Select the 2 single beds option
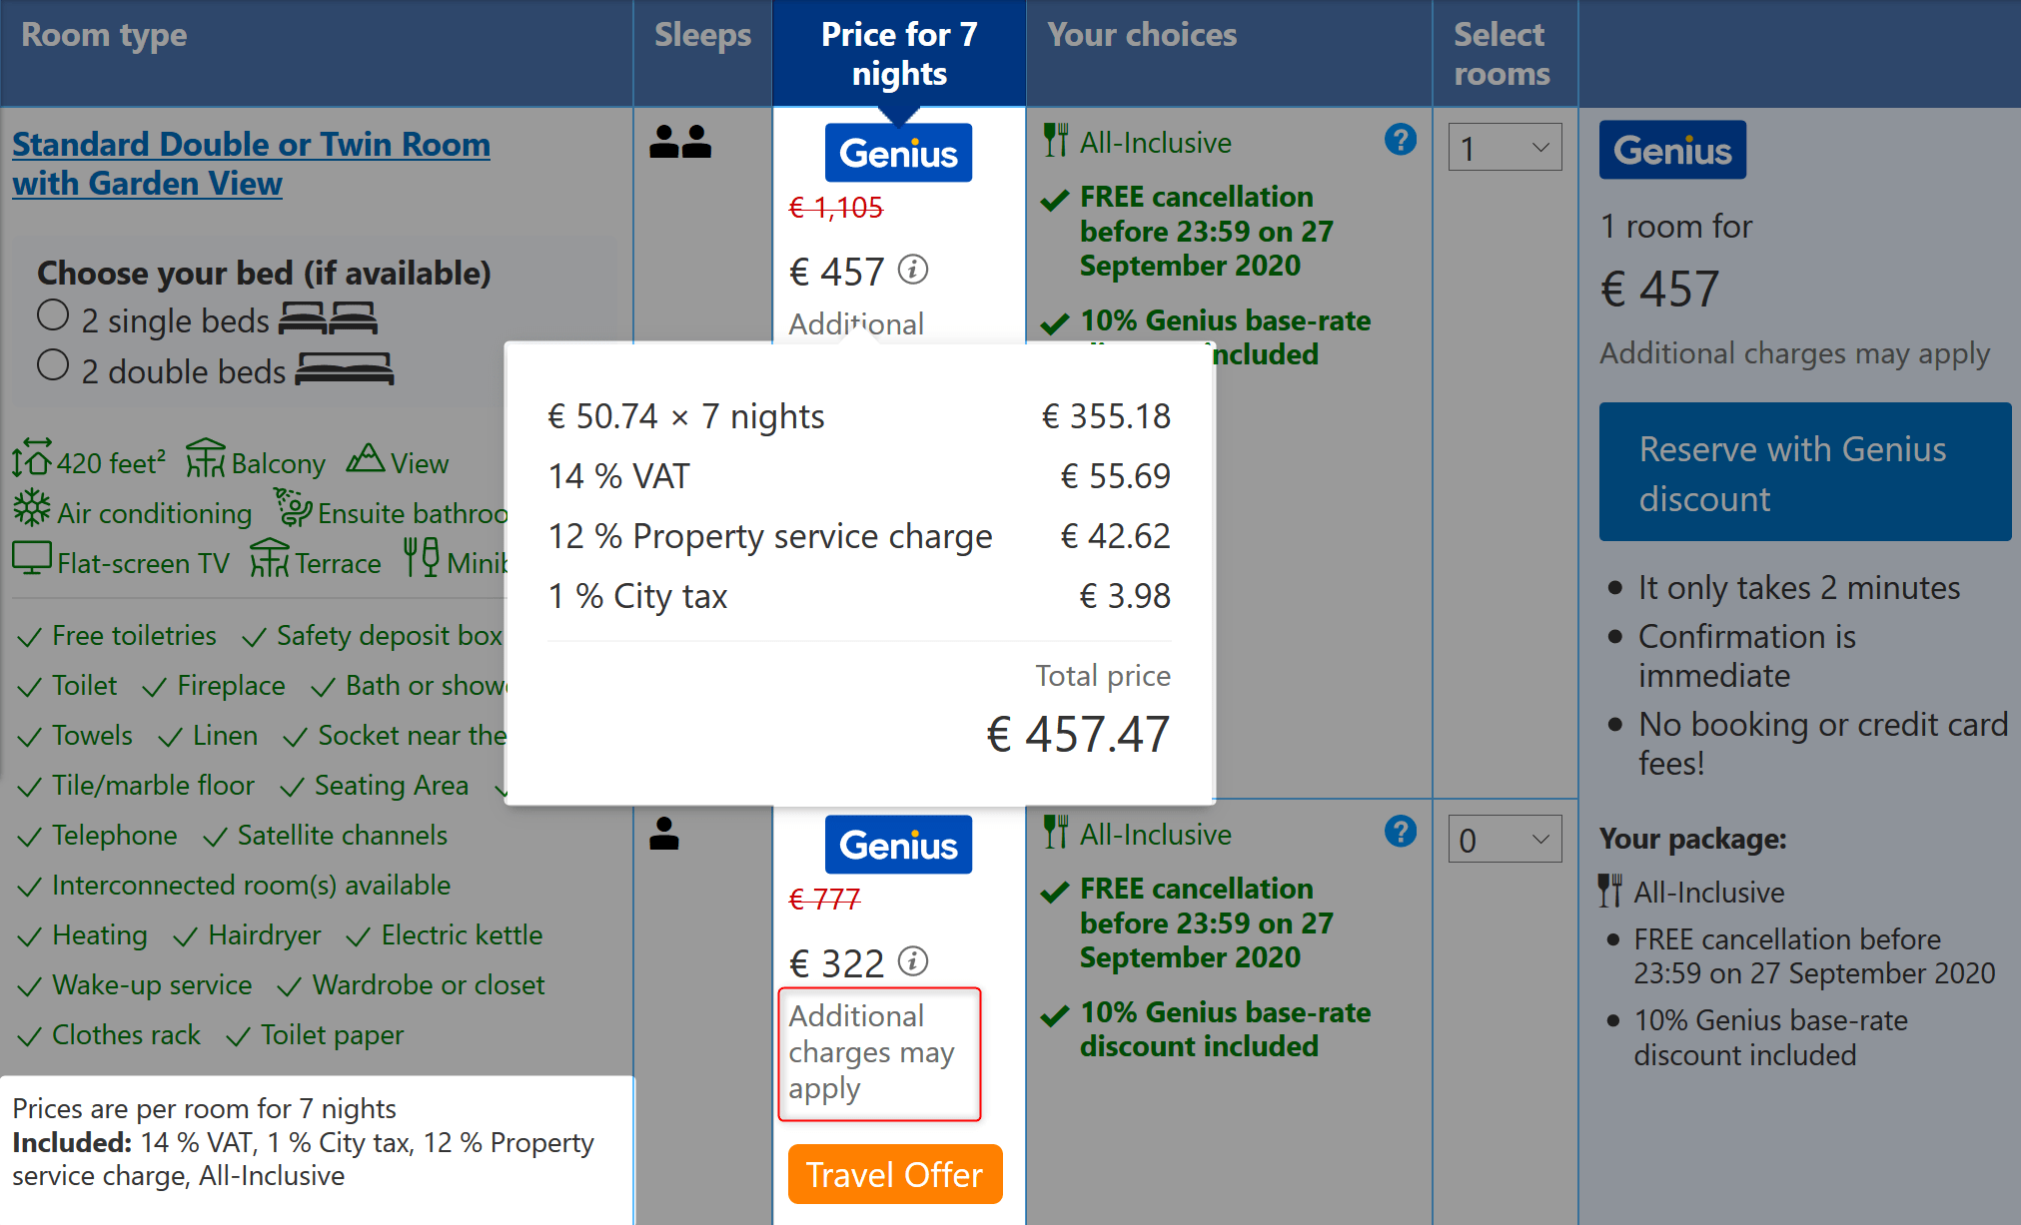Viewport: 2021px width, 1225px height. (53, 316)
